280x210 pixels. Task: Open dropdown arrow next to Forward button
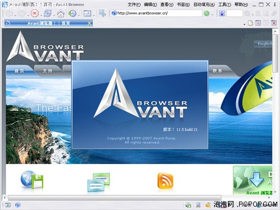click(x=28, y=15)
